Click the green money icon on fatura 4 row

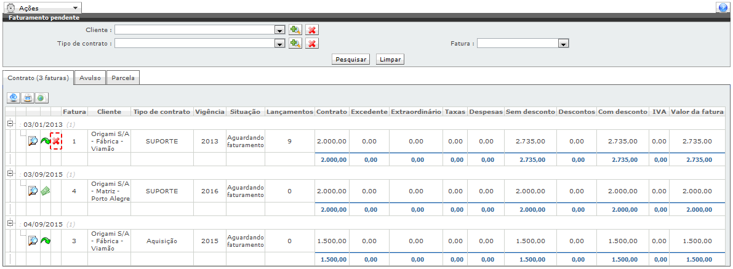tap(46, 191)
